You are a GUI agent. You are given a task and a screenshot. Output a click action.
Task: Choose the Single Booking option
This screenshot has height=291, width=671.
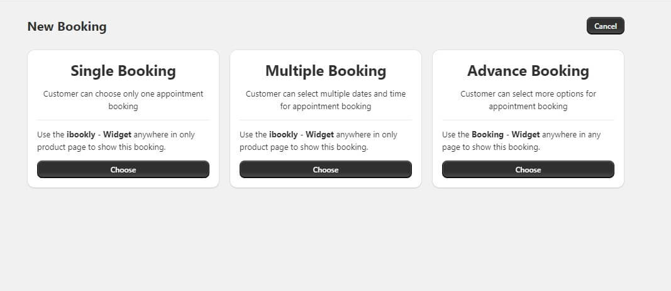(x=123, y=169)
